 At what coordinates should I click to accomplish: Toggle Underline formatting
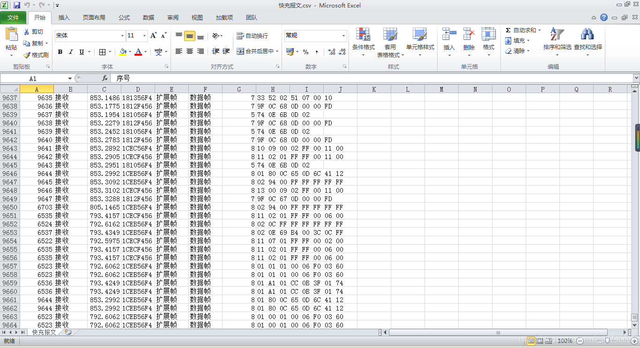click(82, 52)
